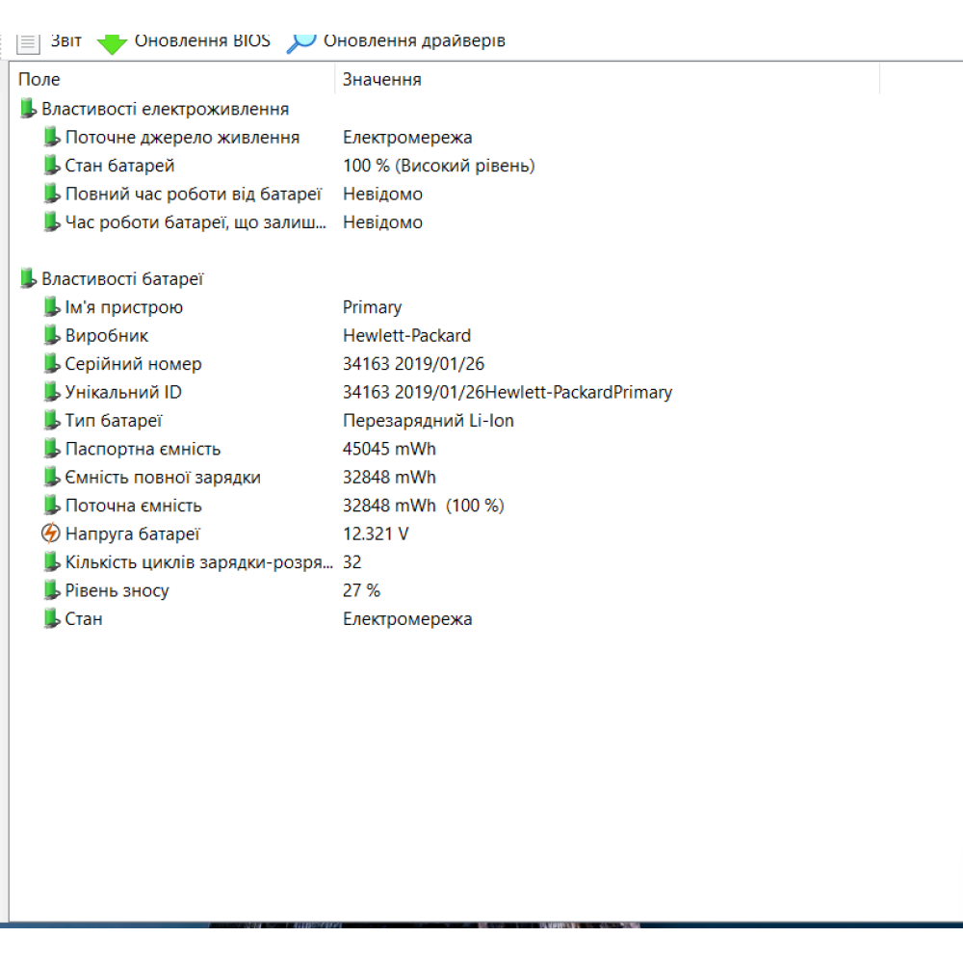
Task: Click Невідомо value in Час роботи батареї, що залиш... row
Action: click(x=382, y=222)
